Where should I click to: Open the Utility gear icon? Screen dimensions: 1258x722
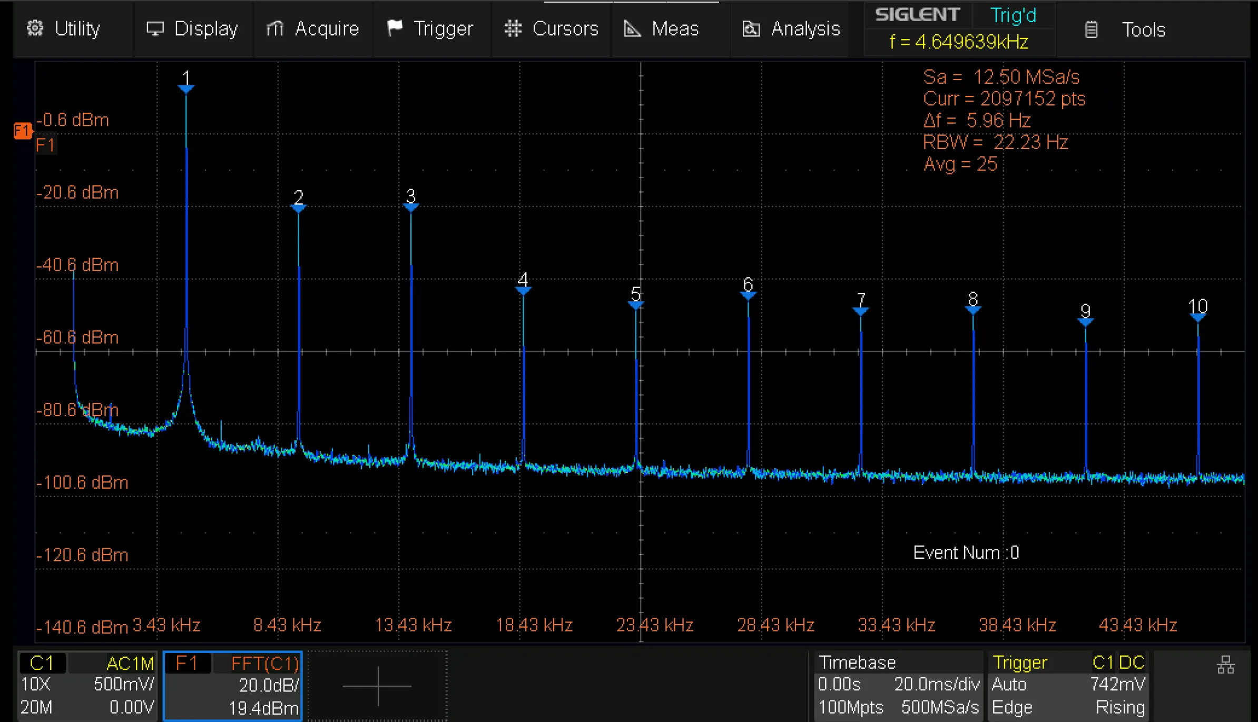click(35, 28)
